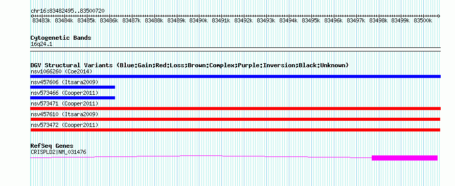Image resolution: width=455 pixels, height=186 pixels.
Task: Select the 16q24.1 band label
Action: point(41,44)
